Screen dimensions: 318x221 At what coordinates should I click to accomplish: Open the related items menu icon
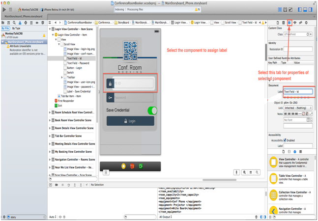pyautogui.click(x=50, y=23)
